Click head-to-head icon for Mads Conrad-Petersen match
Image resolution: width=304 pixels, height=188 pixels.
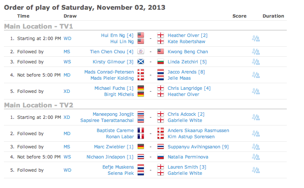coord(255,75)
